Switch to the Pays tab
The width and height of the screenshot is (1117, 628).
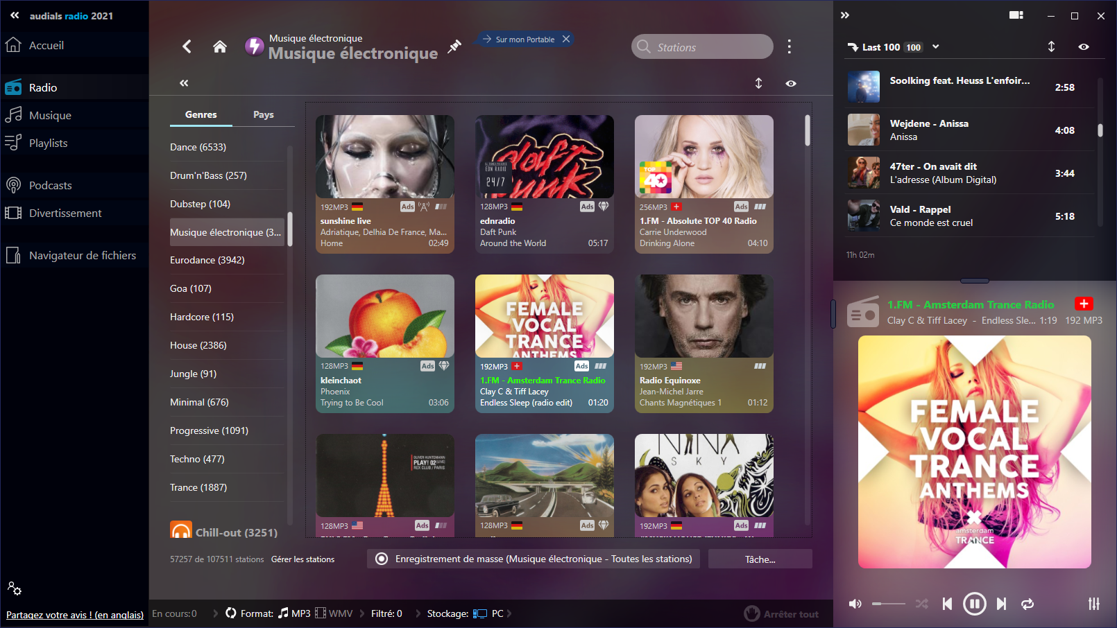coord(264,114)
